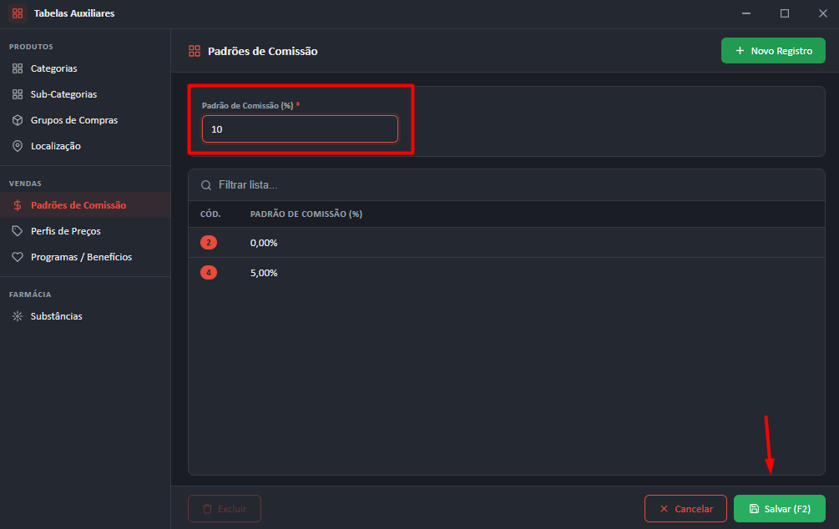839x529 pixels.
Task: Click the Tabelas Auxiliares app logo icon
Action: (18, 13)
